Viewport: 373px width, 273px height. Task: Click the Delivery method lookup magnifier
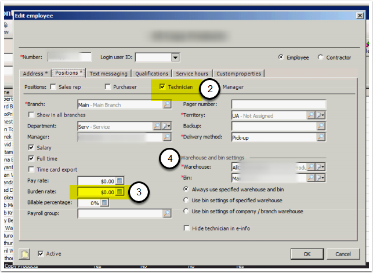pyautogui.click(x=321, y=137)
